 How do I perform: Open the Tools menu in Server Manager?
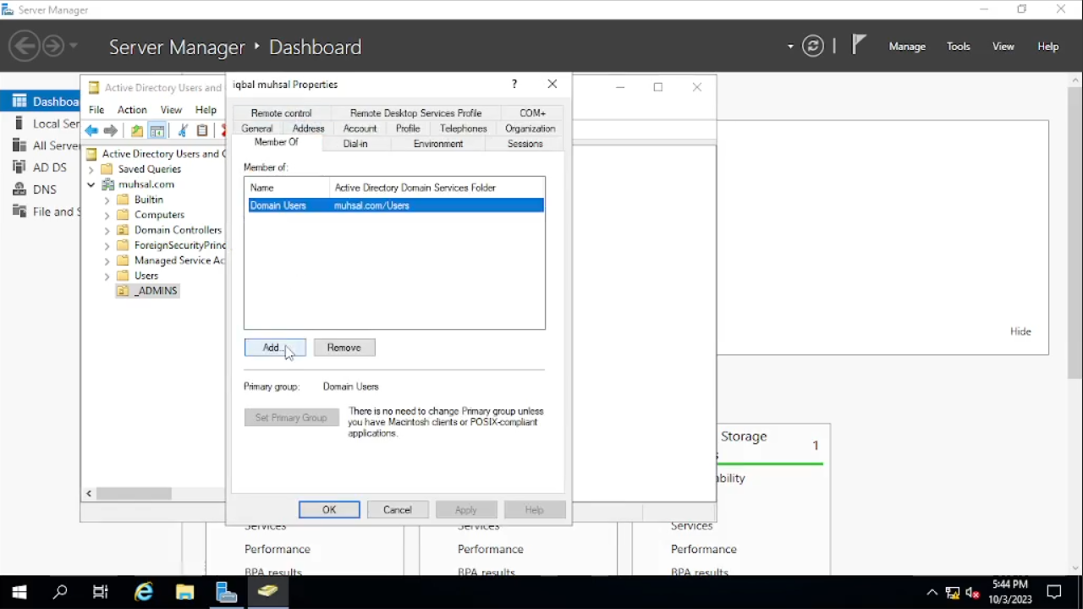tap(958, 47)
